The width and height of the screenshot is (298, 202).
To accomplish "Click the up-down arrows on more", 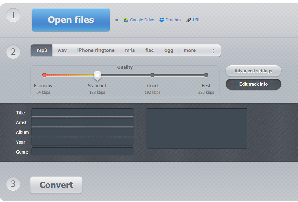I will 213,51.
